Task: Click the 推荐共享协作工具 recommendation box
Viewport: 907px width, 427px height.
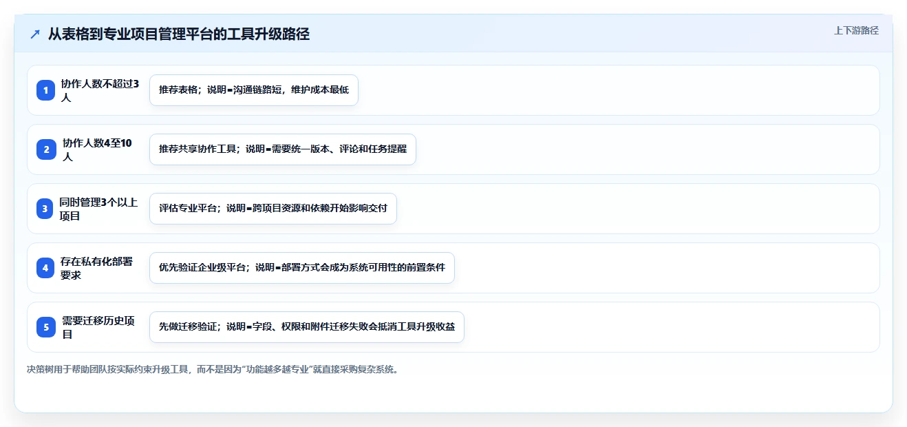Action: 283,149
